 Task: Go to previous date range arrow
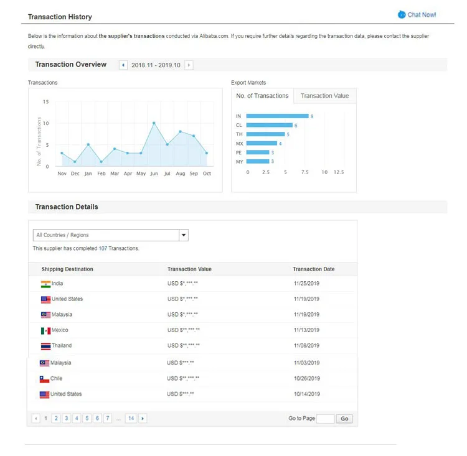123,65
